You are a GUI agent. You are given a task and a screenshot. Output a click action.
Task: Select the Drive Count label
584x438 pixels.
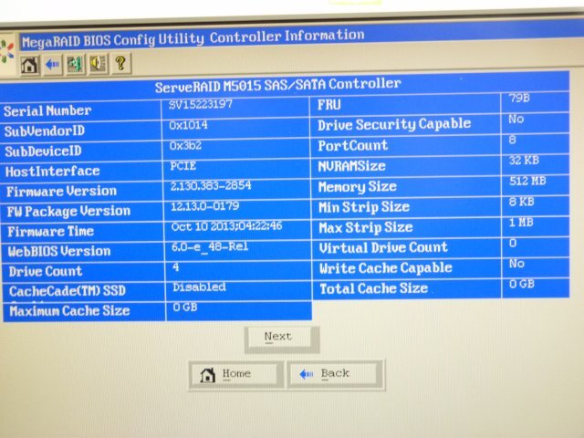point(46,271)
